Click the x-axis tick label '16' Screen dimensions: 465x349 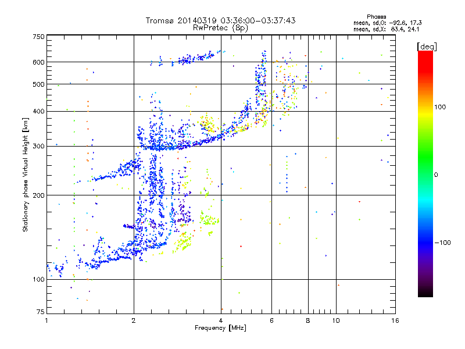(x=395, y=320)
